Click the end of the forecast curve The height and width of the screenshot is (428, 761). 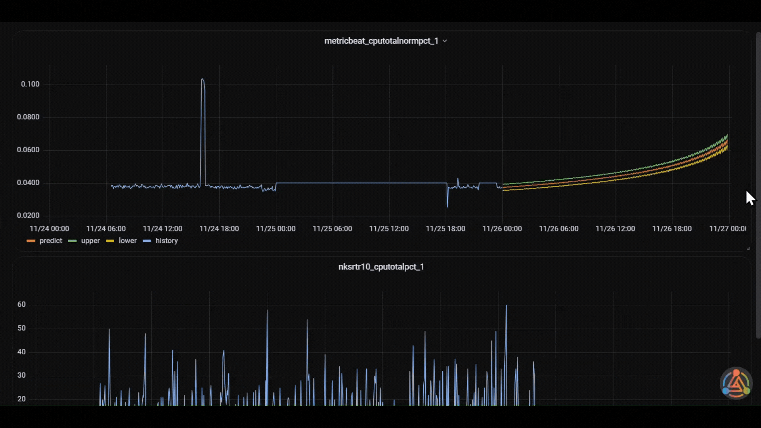click(727, 142)
